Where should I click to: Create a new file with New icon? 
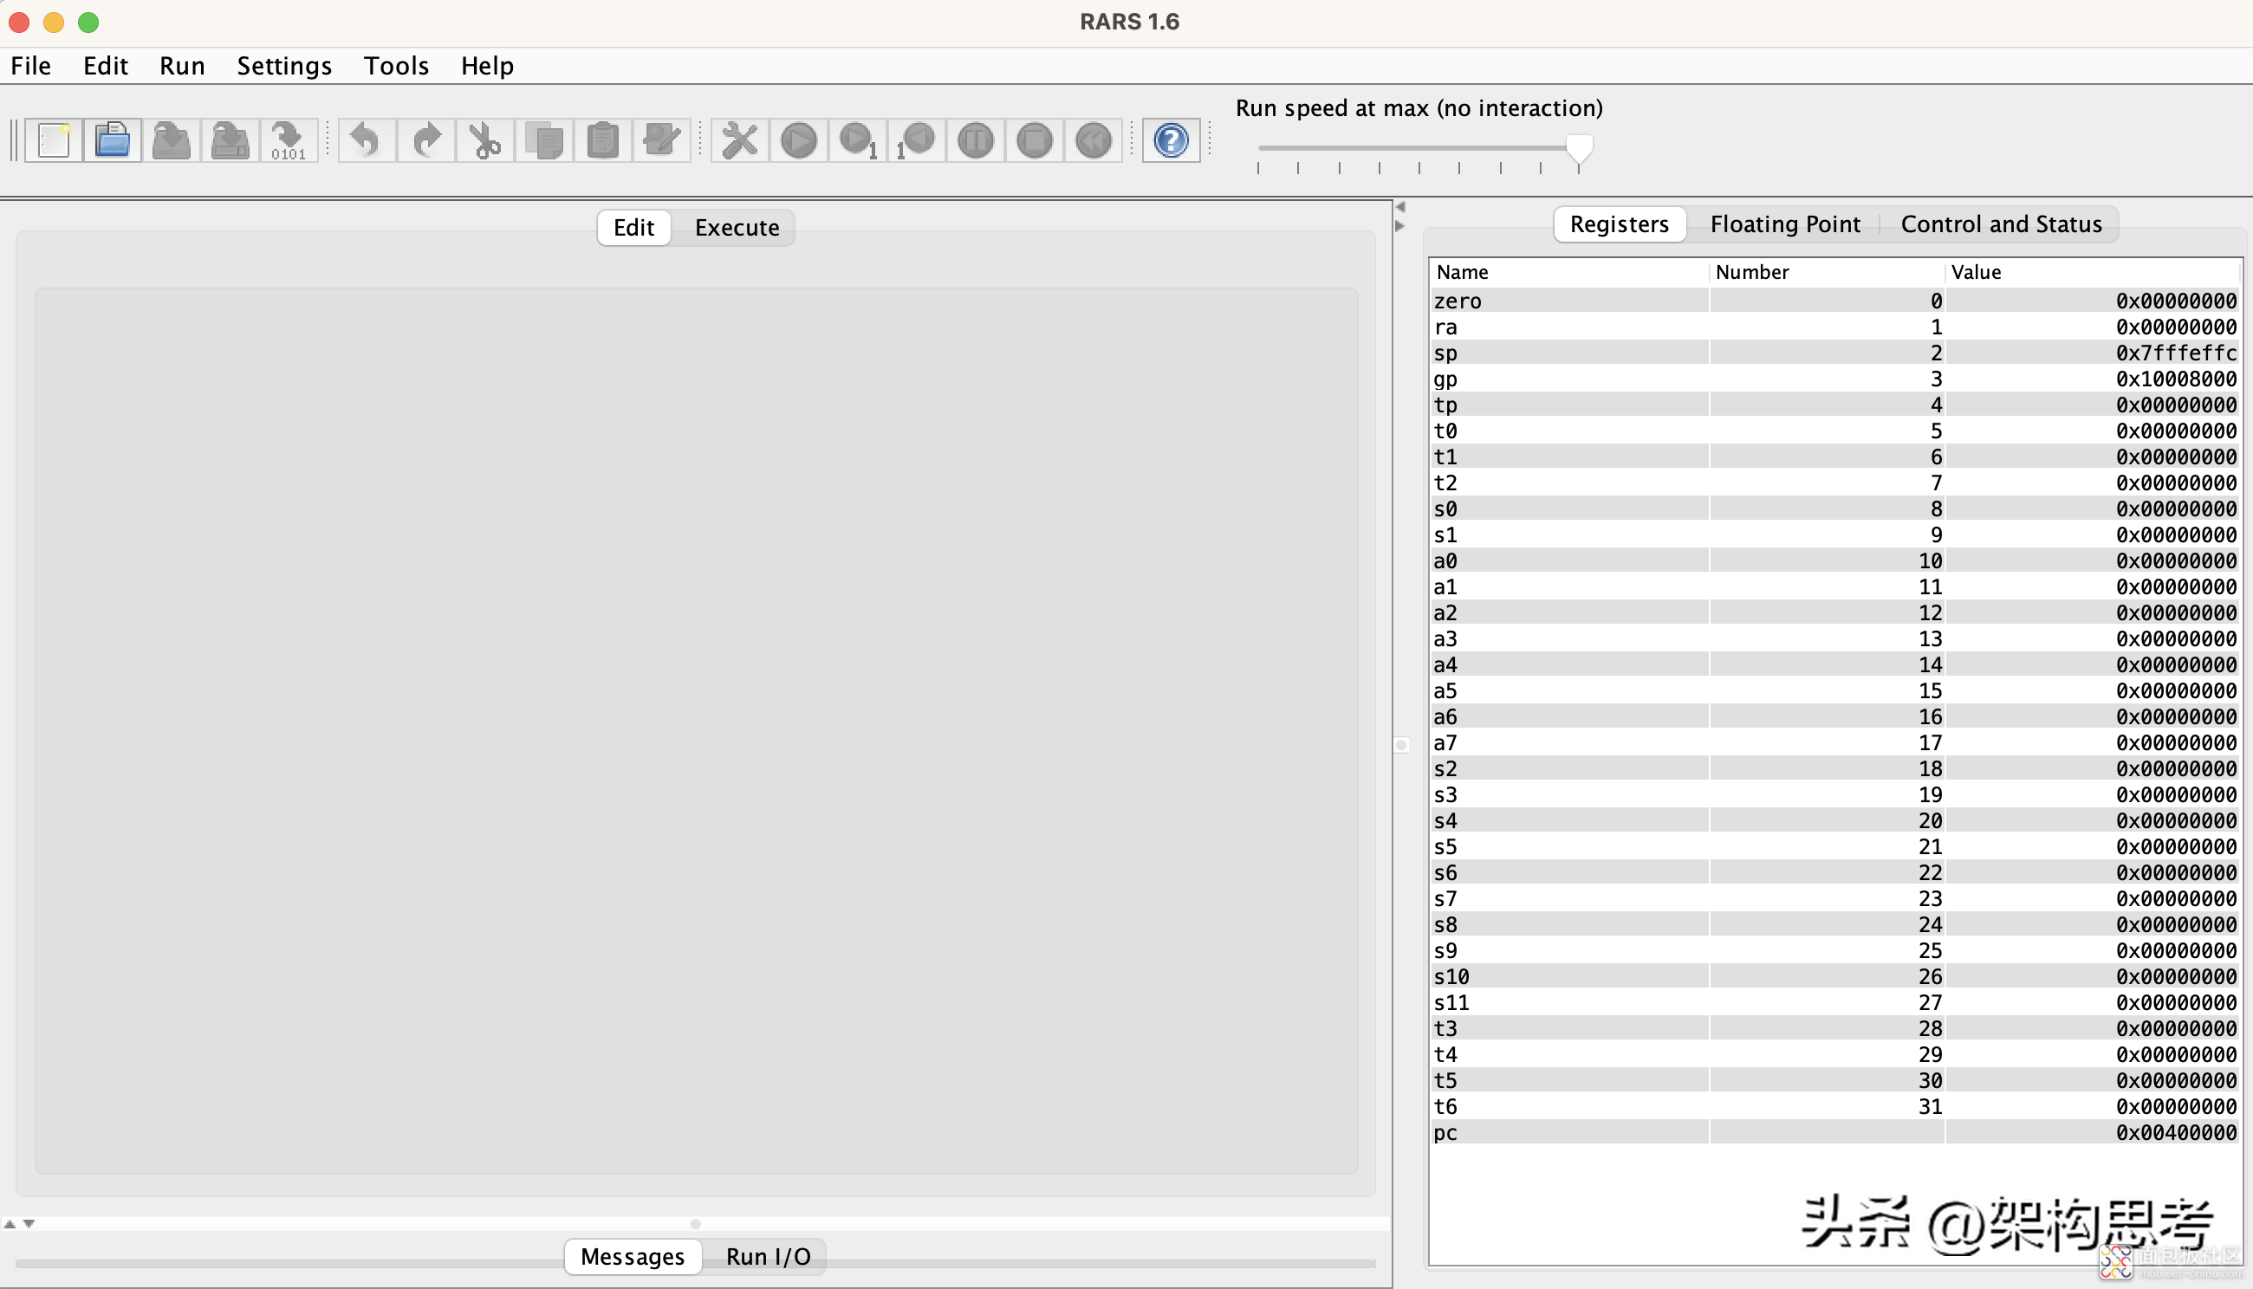(x=54, y=139)
